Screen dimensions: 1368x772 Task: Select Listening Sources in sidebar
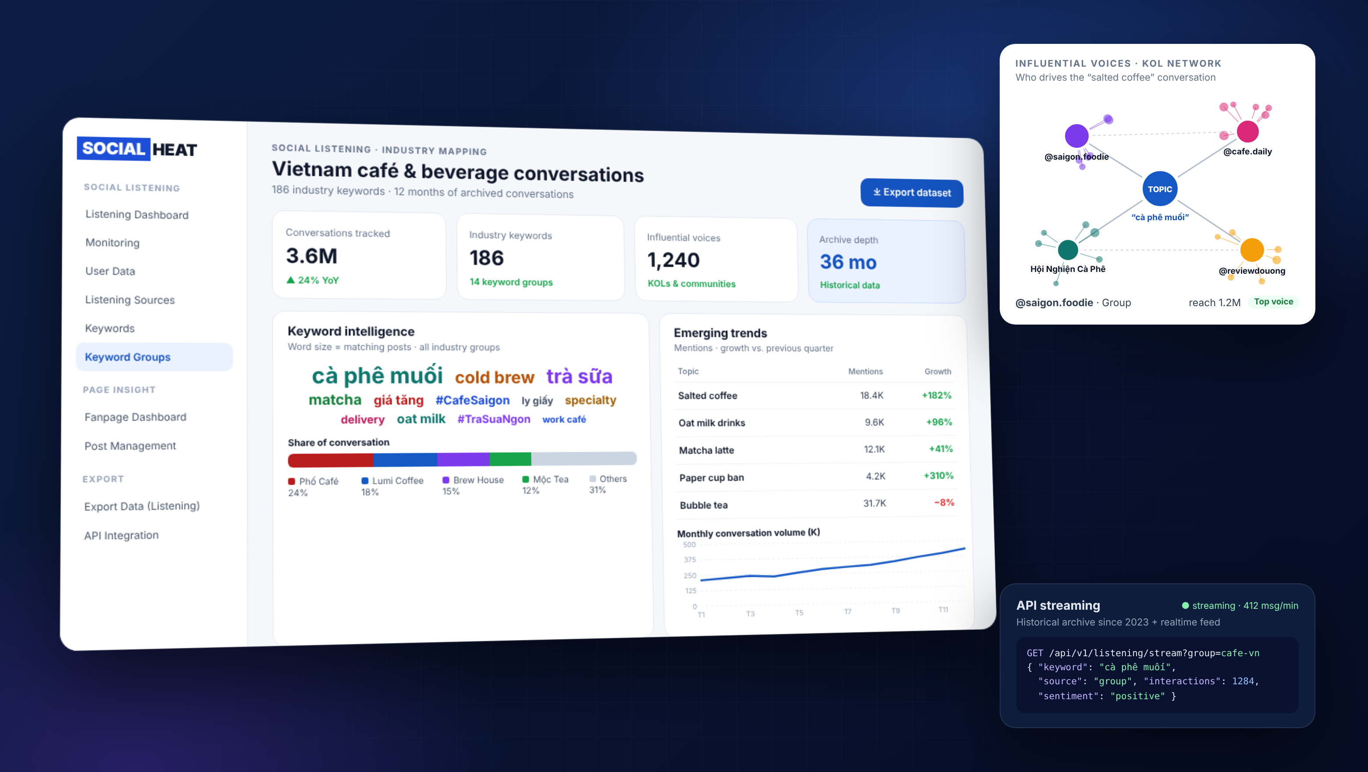pos(130,300)
